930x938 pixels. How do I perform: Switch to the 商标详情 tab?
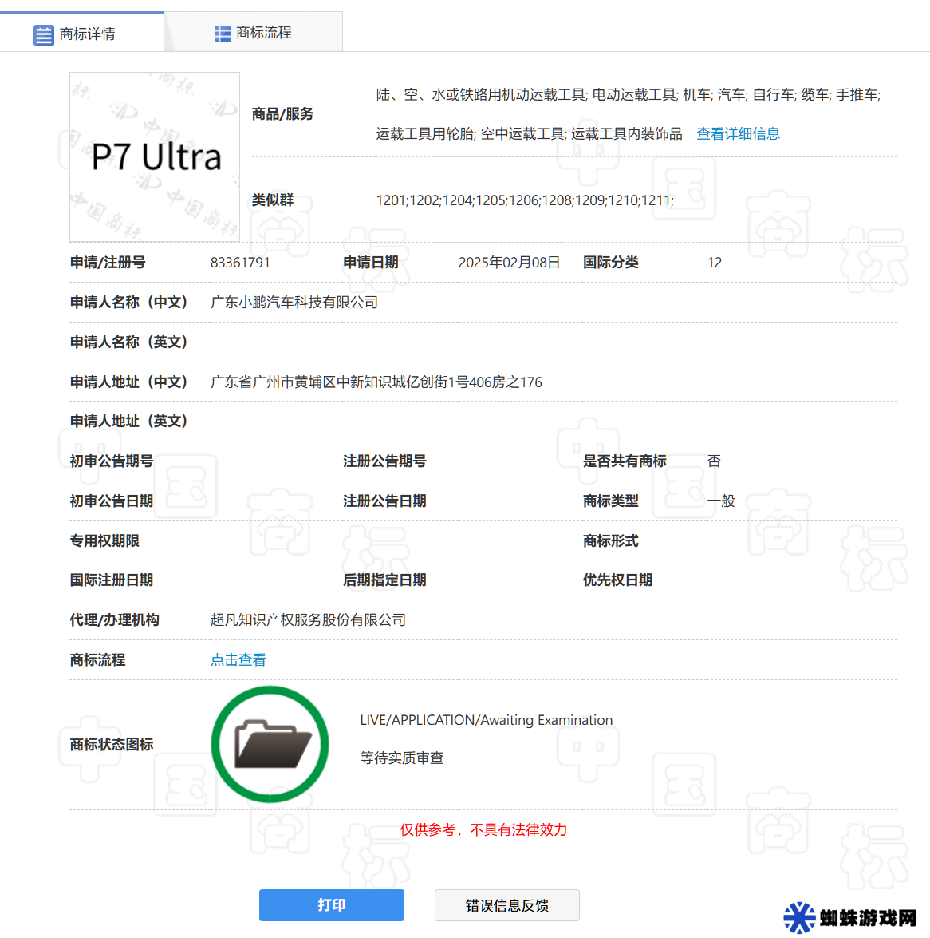[81, 32]
